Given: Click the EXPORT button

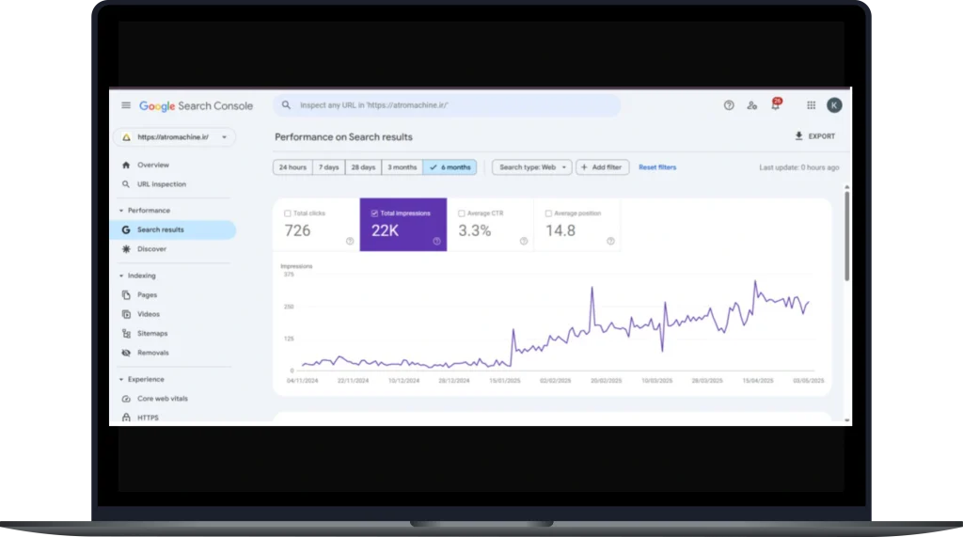Looking at the screenshot, I should [x=815, y=136].
